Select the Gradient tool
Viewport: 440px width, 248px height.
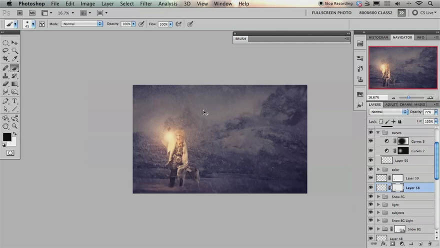coord(14,84)
